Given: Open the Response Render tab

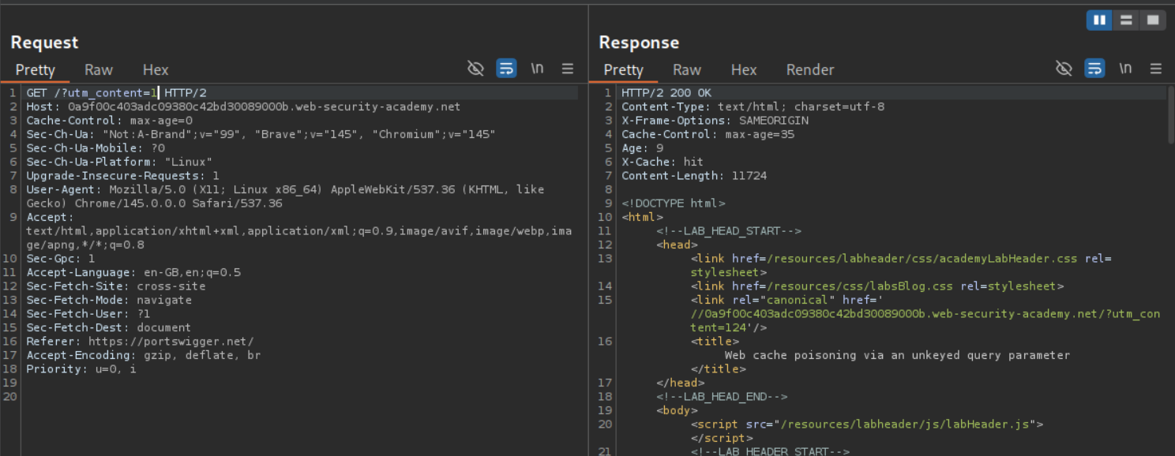Looking at the screenshot, I should [809, 69].
